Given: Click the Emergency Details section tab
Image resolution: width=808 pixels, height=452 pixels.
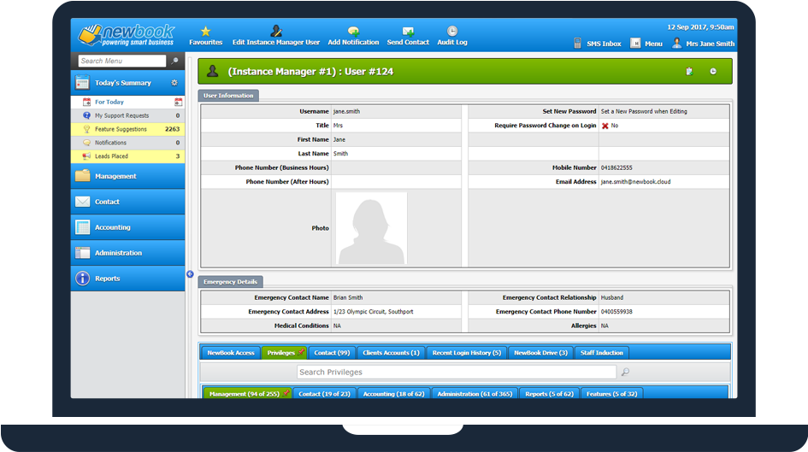Looking at the screenshot, I should pos(230,282).
